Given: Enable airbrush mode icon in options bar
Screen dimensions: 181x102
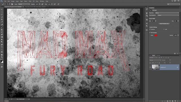Looking at the screenshot, I should tap(55, 4).
